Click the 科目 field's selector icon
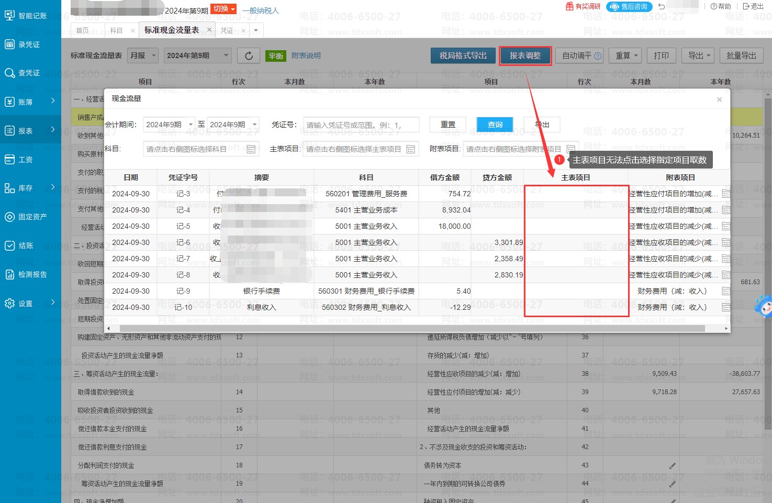This screenshot has width=772, height=503. 251,150
